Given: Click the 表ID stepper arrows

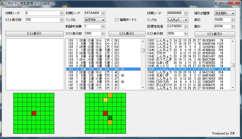Looking at the screenshot, I should coord(233,20).
